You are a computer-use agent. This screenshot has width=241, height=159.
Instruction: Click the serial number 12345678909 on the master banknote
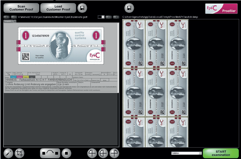[40, 36]
